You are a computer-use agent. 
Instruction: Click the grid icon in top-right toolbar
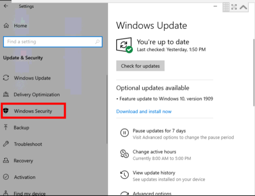point(226,7)
